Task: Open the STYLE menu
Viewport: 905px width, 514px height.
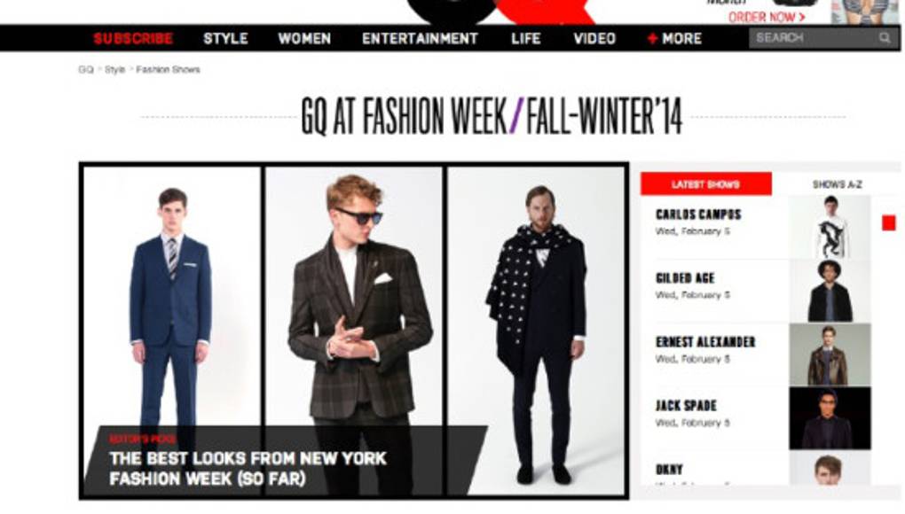Action: [225, 39]
